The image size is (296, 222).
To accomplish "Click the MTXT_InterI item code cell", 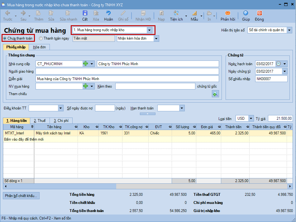I will point(19,133).
